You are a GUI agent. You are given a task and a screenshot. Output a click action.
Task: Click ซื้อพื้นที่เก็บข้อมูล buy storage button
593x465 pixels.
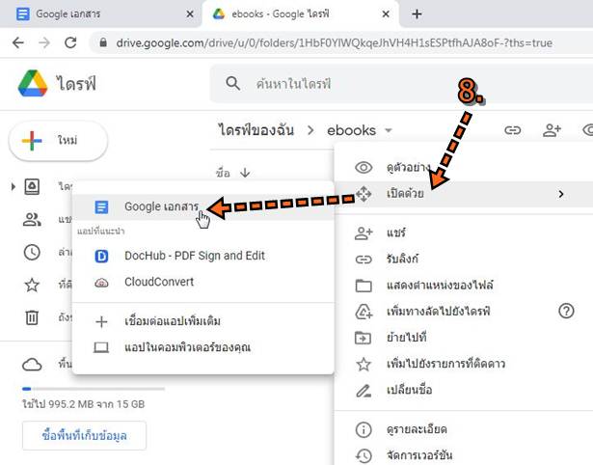(84, 435)
